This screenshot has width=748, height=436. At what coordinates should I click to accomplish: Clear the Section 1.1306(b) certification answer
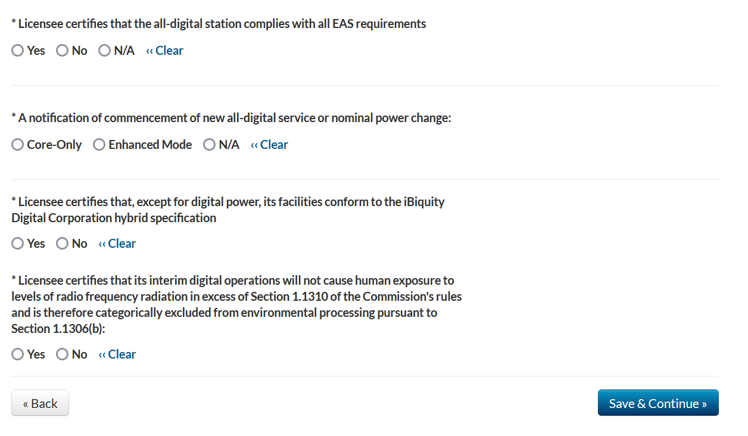(117, 354)
